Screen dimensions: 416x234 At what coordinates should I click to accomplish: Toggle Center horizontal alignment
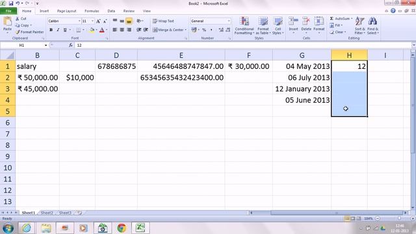pyautogui.click(x=122, y=30)
